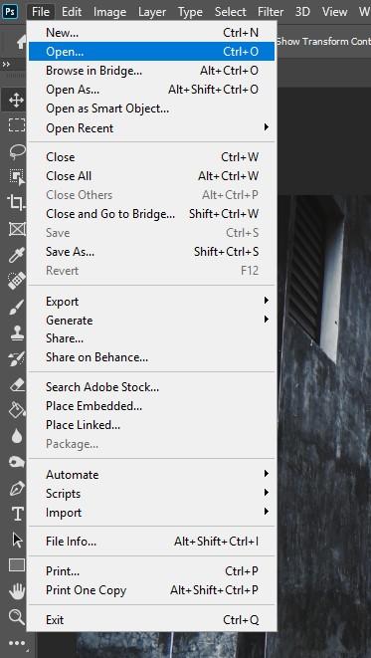Choose Print... menu entry

pos(151,571)
